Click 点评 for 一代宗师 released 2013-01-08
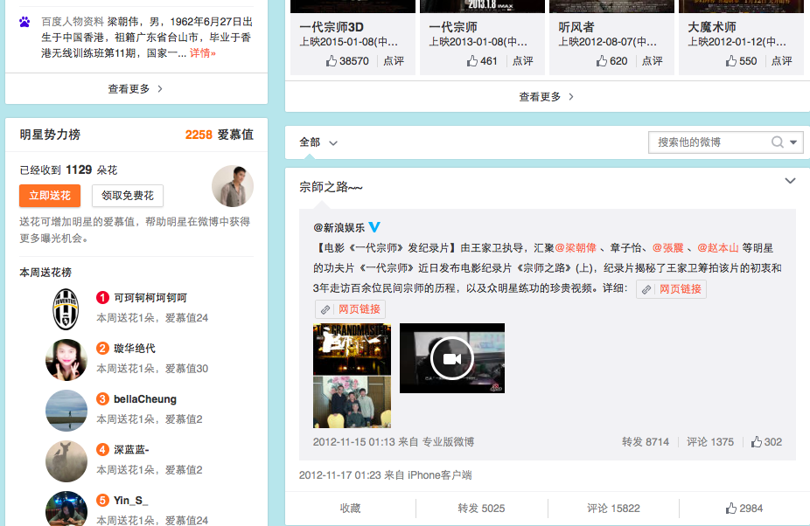 pos(523,61)
